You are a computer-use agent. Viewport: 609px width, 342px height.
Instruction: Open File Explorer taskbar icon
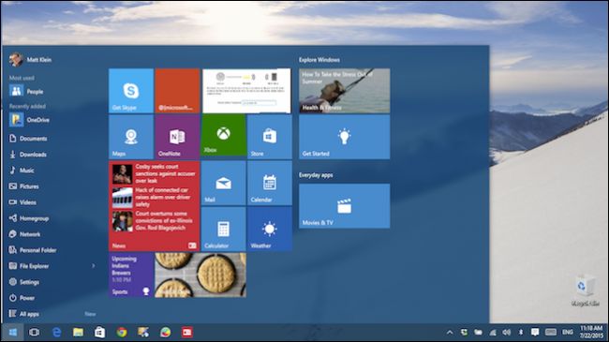(x=78, y=333)
